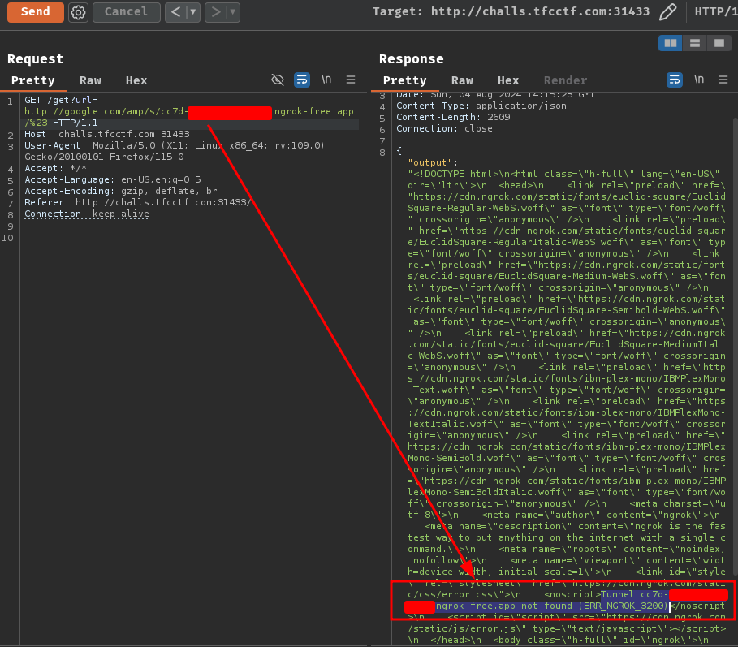The width and height of the screenshot is (738, 647).
Task: Click Connection: close response header
Action: tap(444, 128)
